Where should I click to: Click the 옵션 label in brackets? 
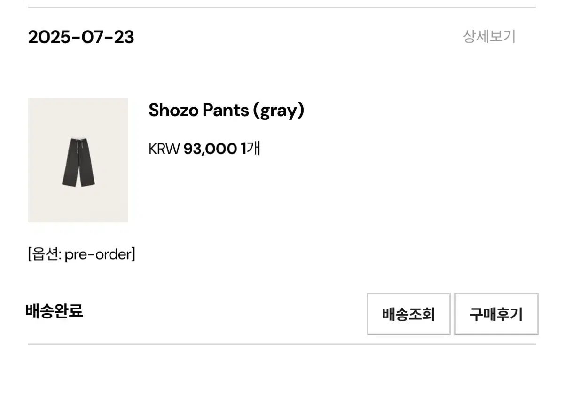tap(44, 255)
